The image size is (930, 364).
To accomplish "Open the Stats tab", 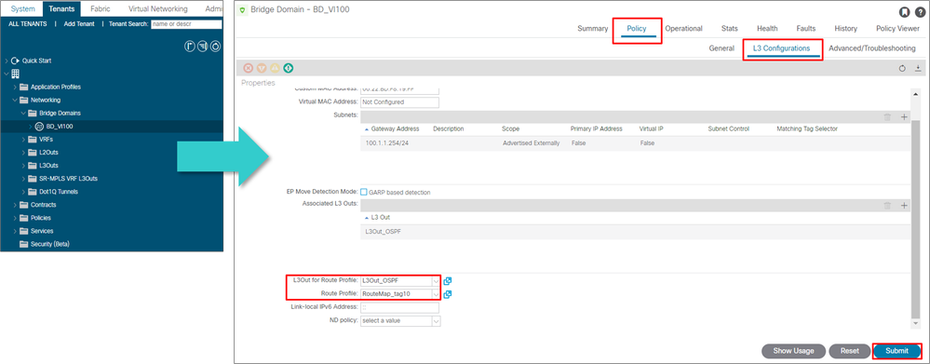I will [730, 29].
